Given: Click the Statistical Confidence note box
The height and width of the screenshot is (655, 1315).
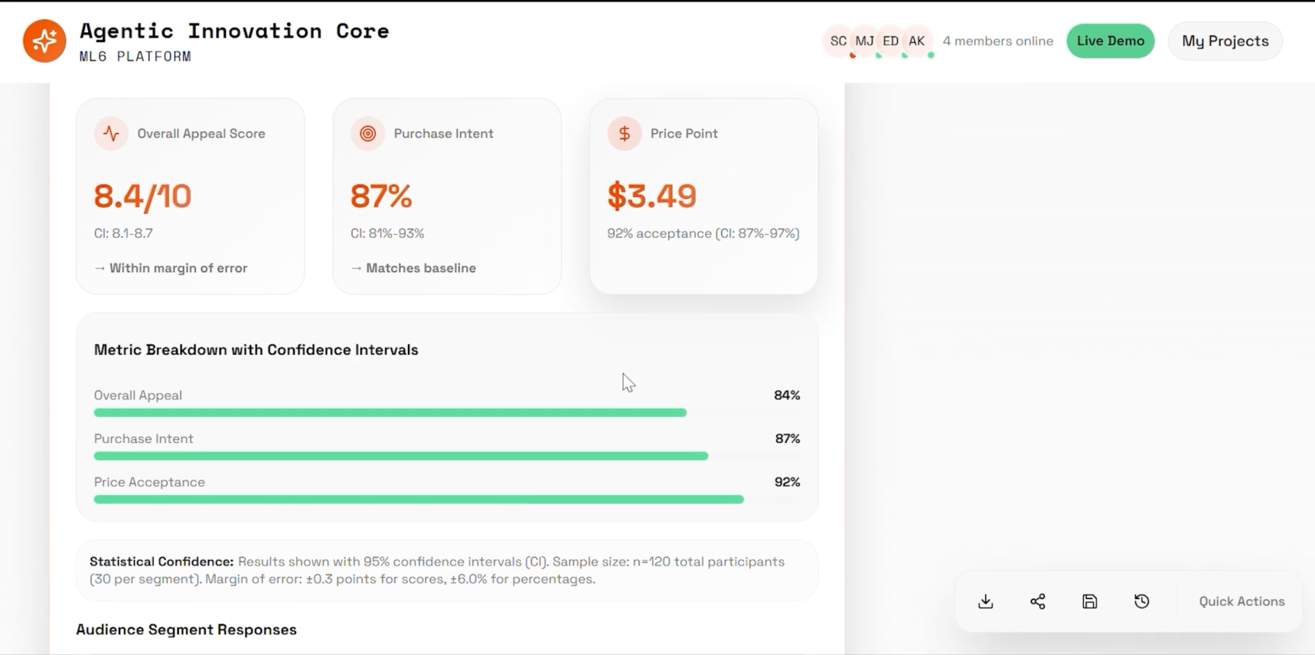Looking at the screenshot, I should 447,570.
